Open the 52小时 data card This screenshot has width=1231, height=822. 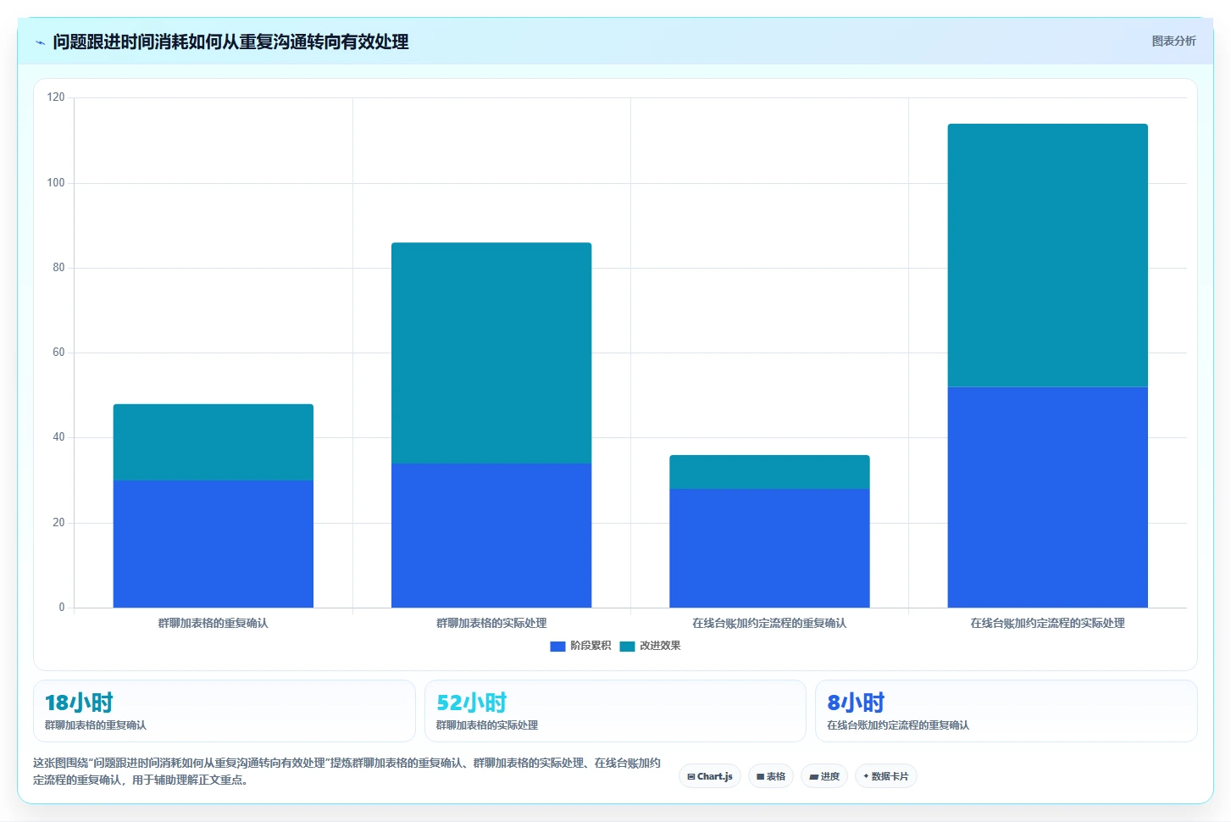[615, 711]
